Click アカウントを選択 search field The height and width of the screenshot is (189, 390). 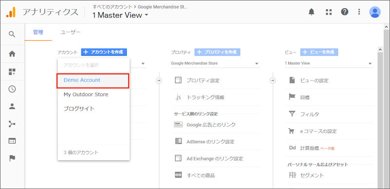(94, 65)
